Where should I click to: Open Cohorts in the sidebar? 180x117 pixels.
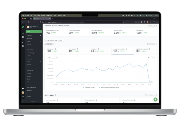pos(29,73)
